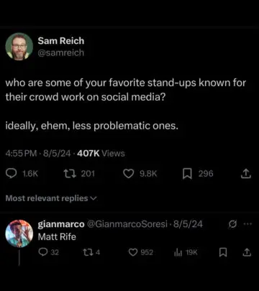Visit the @GianmarcoSoresi handle link
259x291 pixels.
pos(127,224)
